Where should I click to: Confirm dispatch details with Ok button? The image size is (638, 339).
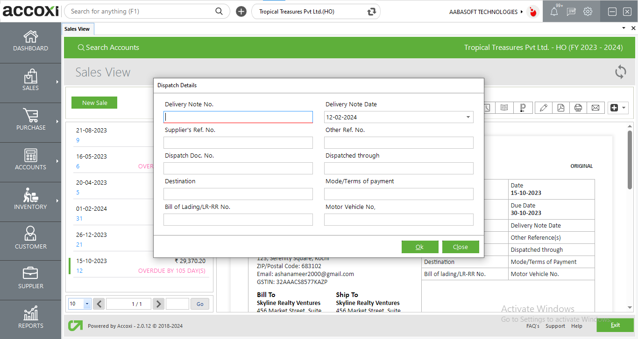(x=419, y=247)
